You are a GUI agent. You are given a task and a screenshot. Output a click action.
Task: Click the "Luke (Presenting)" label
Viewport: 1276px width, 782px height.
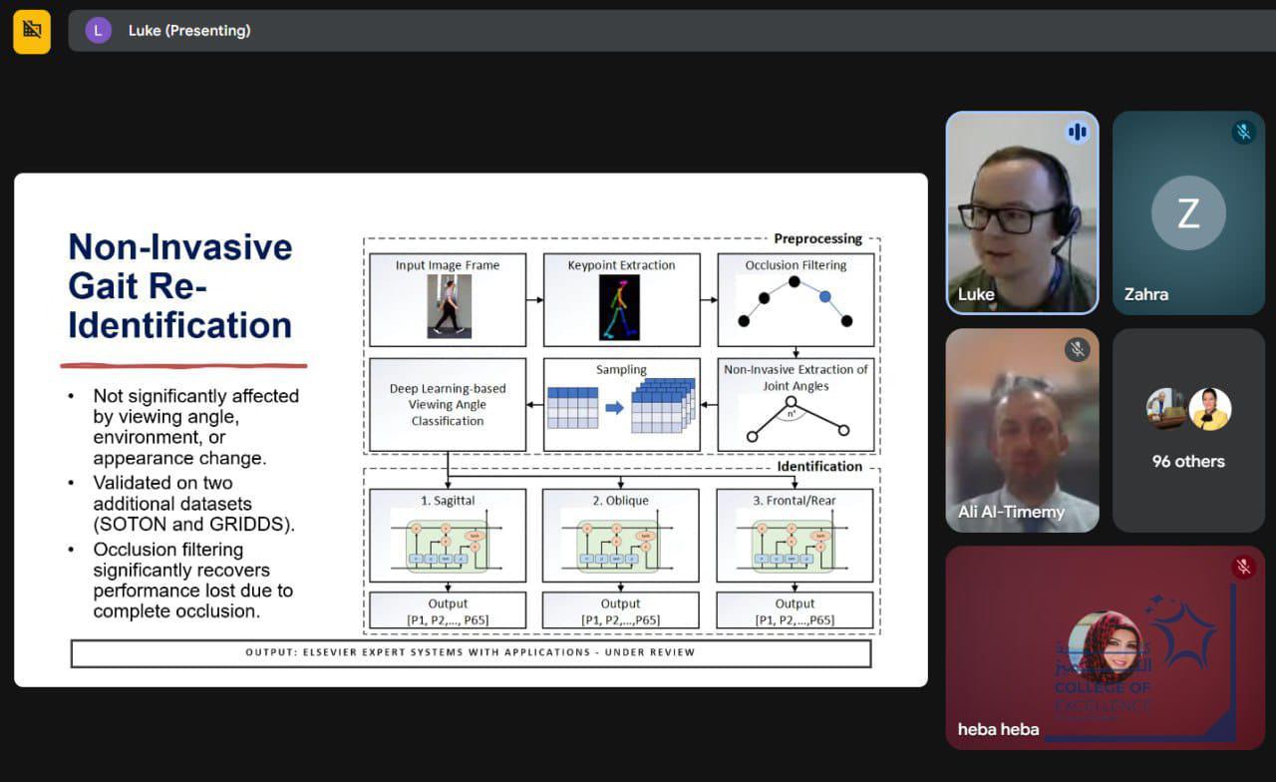click(x=189, y=31)
